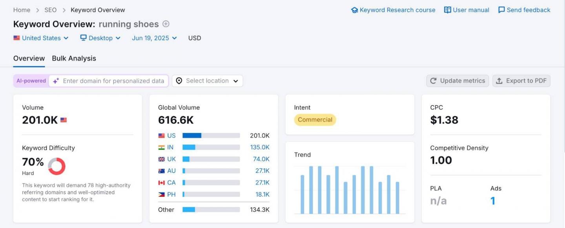Click the AI sparkle icon in domain field
565x228 pixels.
(x=56, y=81)
